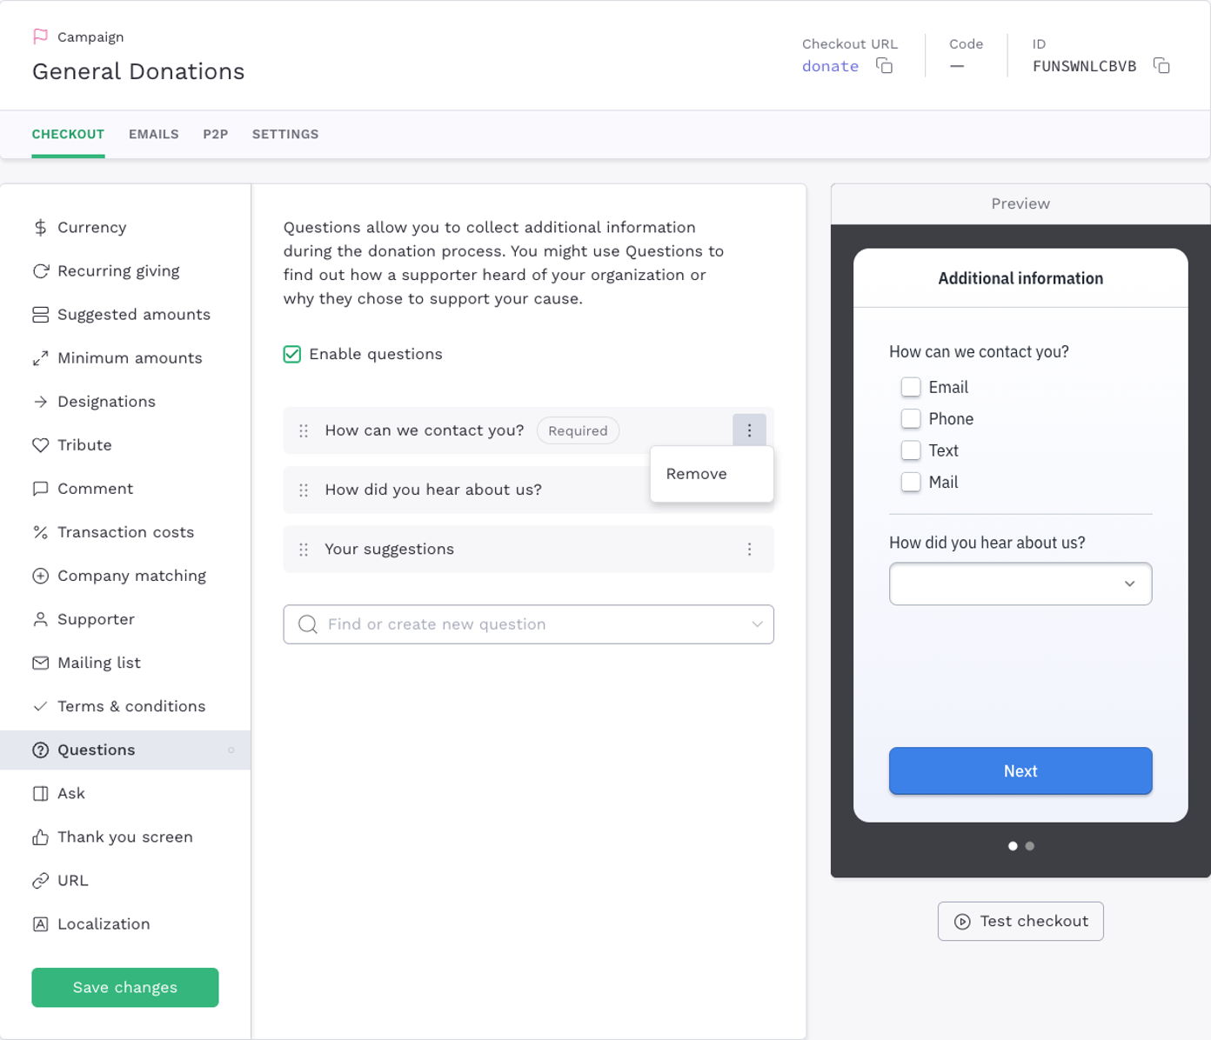Viewport: 1211px width, 1040px height.
Task: Click the Thank you screen thumbs-up icon
Action: 40,837
